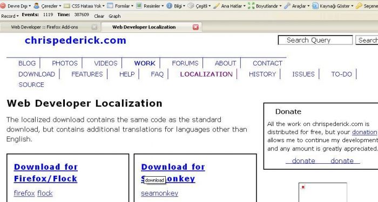Open the Çerezler cookies toolbar icon
Screen dimensions: 378x202
[x=36, y=6]
